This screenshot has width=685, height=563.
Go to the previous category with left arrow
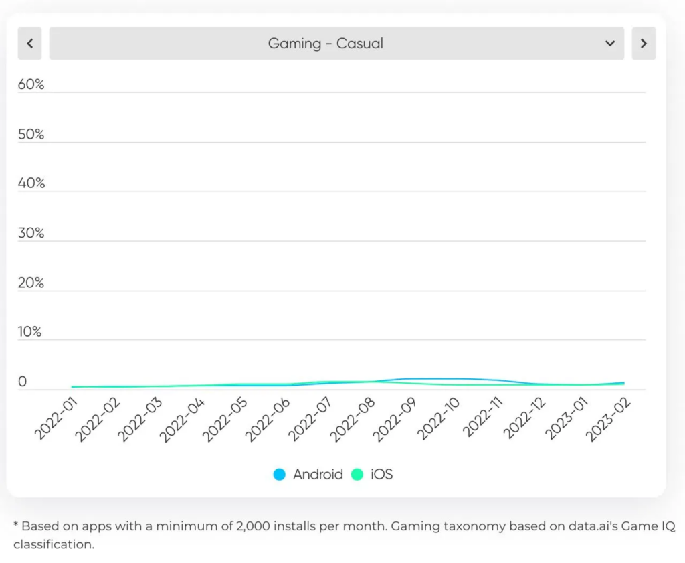(x=29, y=44)
